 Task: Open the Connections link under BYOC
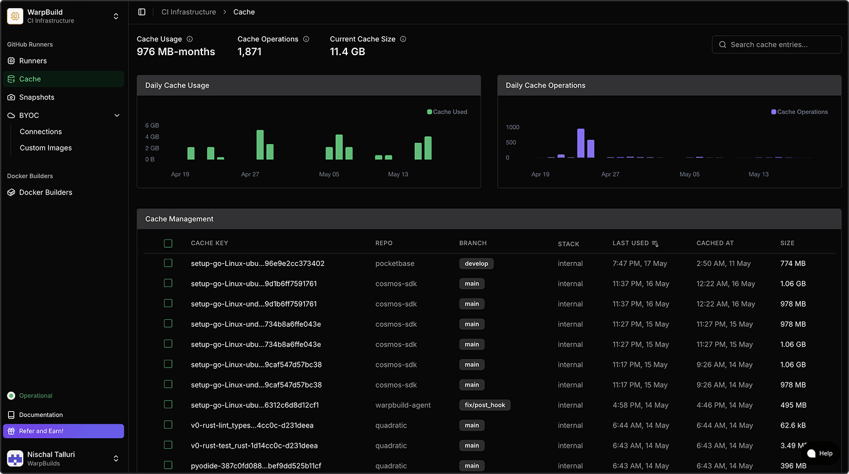(x=40, y=132)
